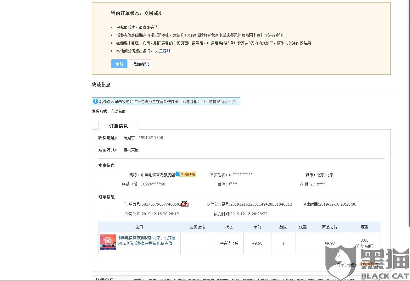Viewport: 410px width, 281px height.
Task: Click the 数量 column header
Action: [x=283, y=227]
